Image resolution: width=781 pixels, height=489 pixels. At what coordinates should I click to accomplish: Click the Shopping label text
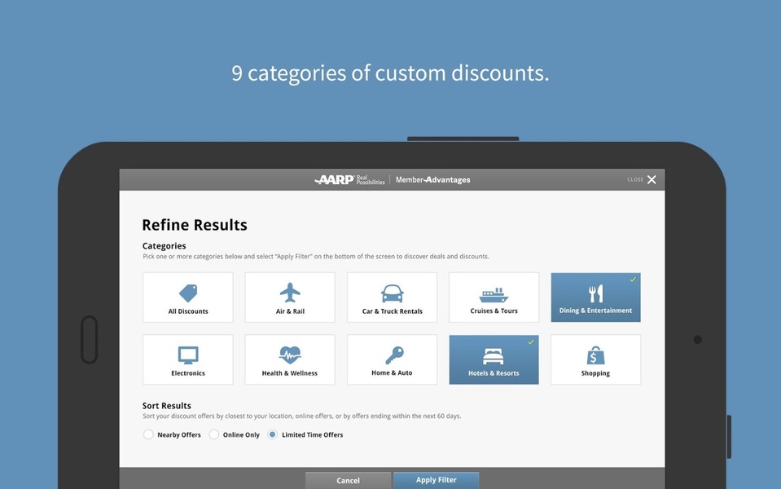click(595, 372)
